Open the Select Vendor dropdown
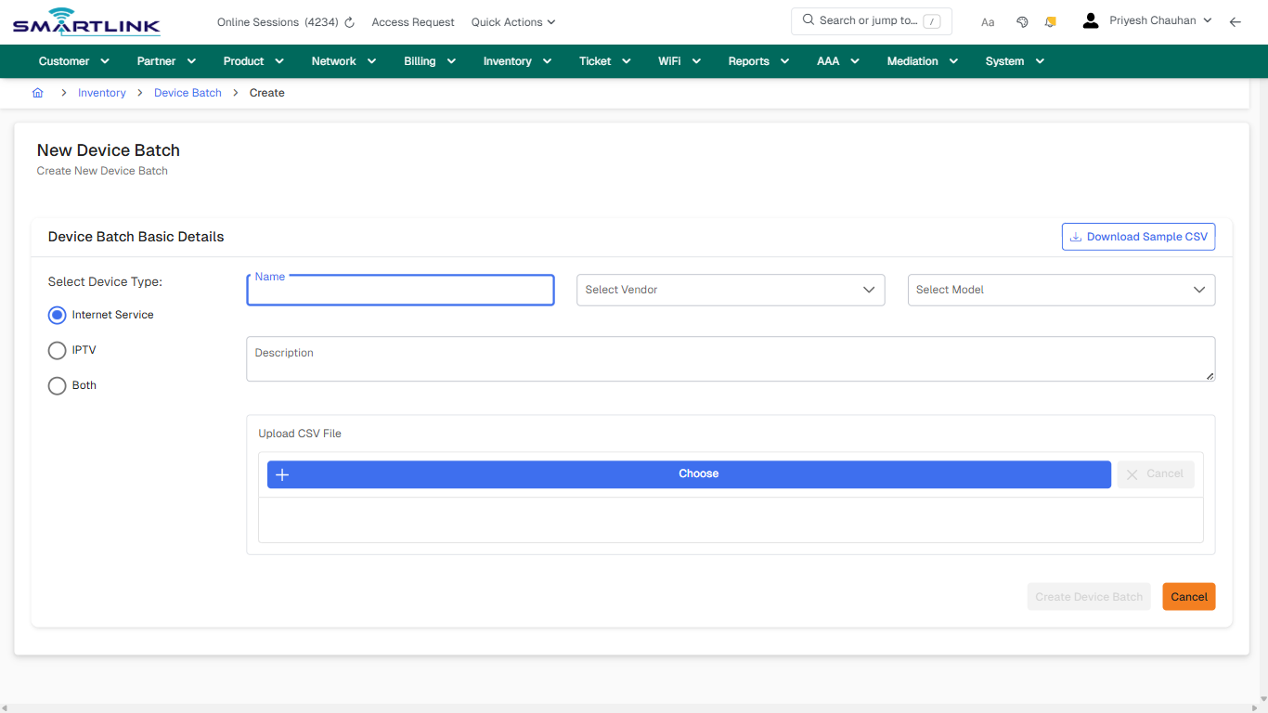Image resolution: width=1268 pixels, height=713 pixels. coord(730,290)
